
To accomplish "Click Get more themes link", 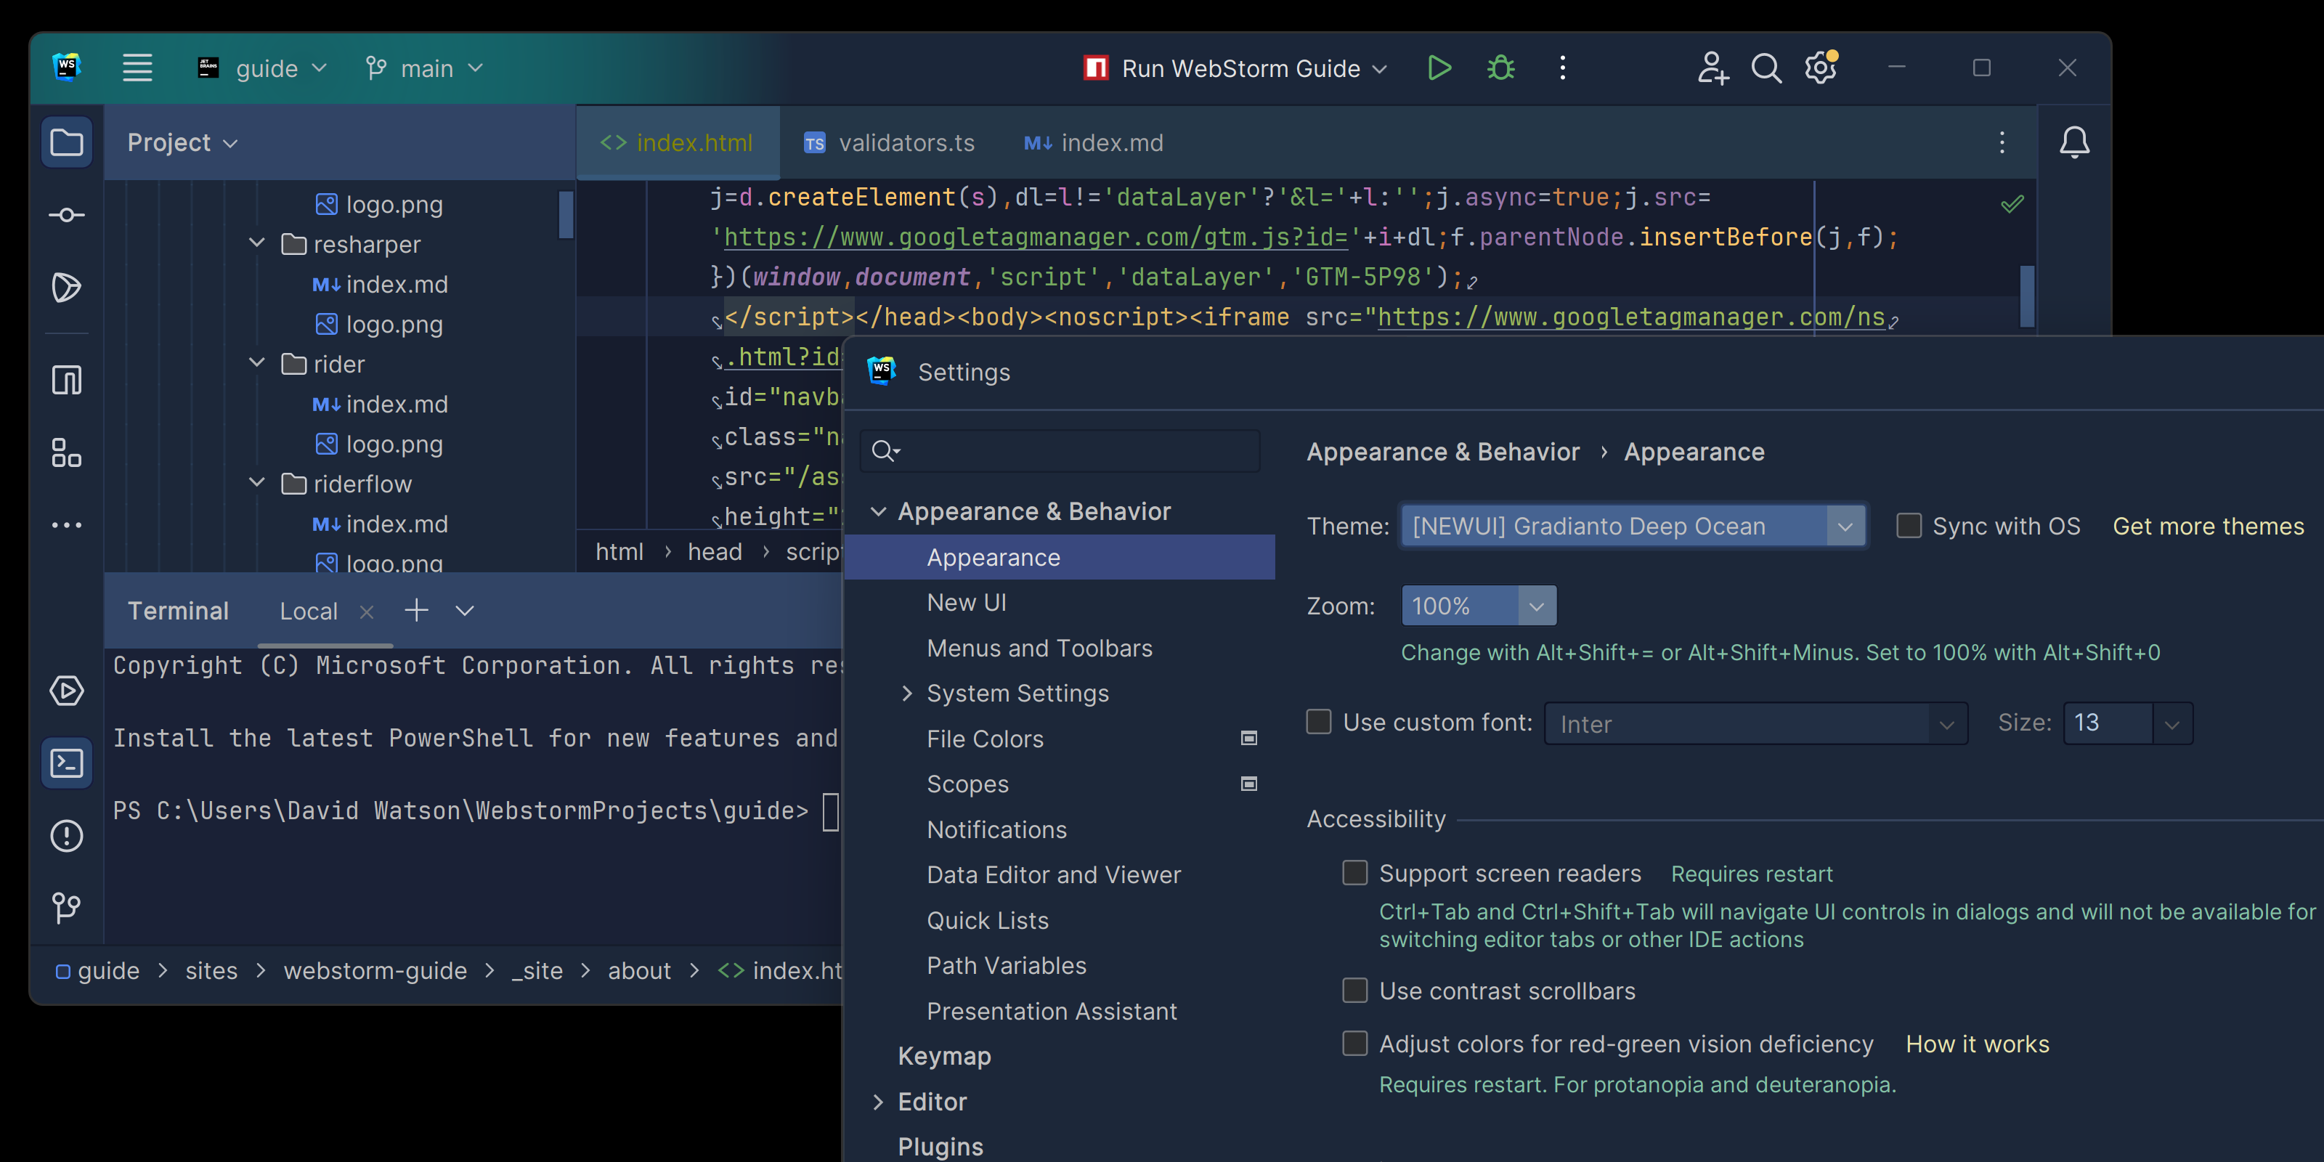I will (x=2209, y=526).
